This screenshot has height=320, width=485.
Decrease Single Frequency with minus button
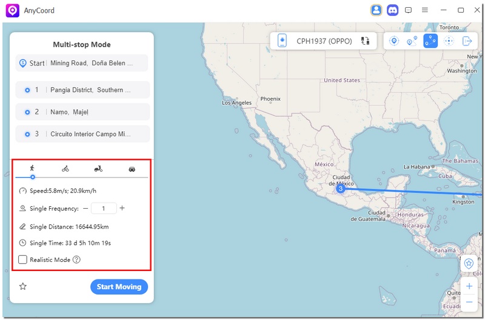point(85,208)
